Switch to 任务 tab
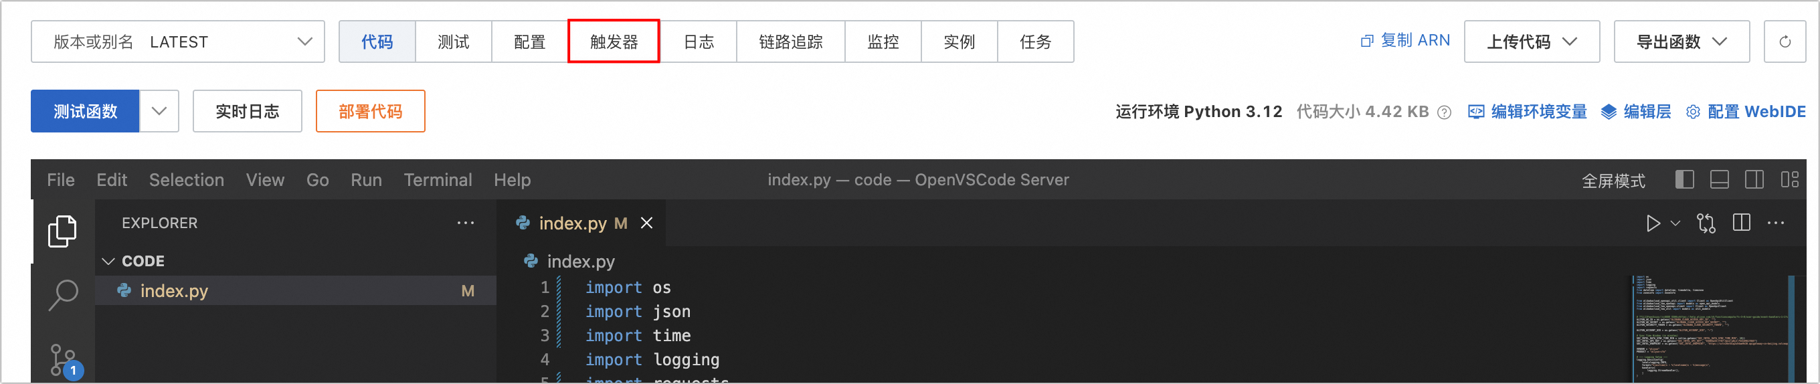1820x384 pixels. coord(1036,41)
